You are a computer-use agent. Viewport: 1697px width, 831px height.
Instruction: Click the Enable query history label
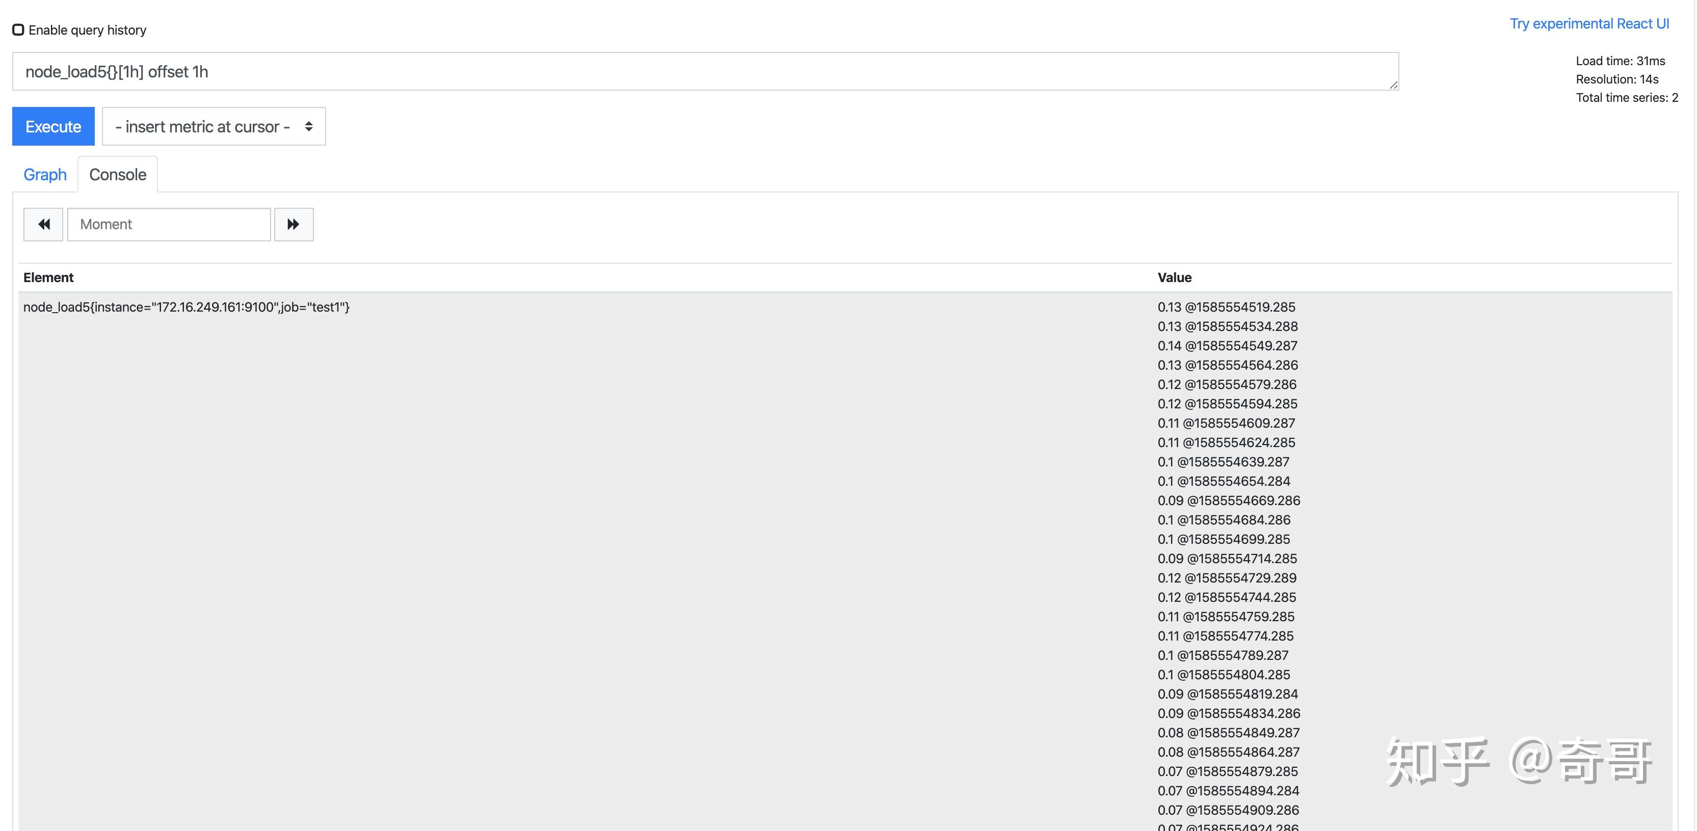click(x=87, y=30)
